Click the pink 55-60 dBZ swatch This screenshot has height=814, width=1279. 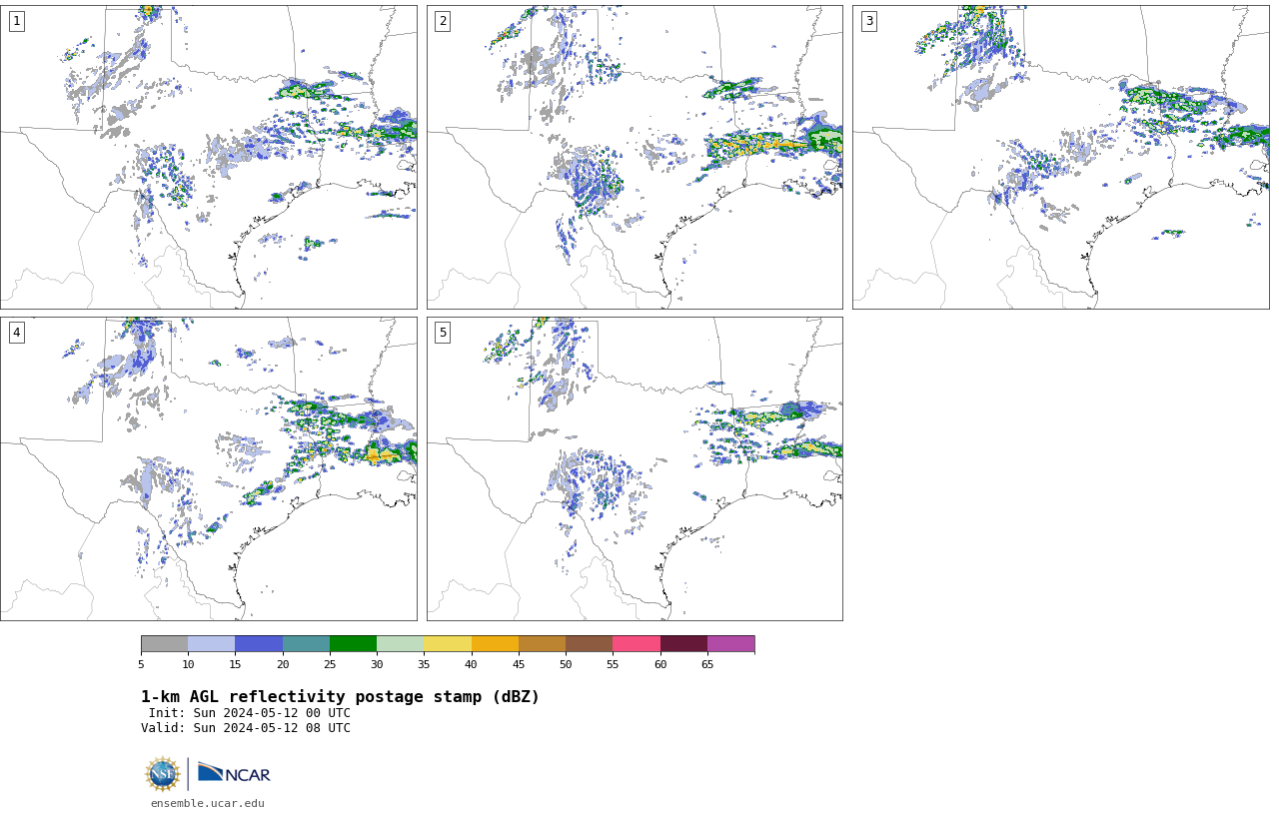[x=637, y=644]
